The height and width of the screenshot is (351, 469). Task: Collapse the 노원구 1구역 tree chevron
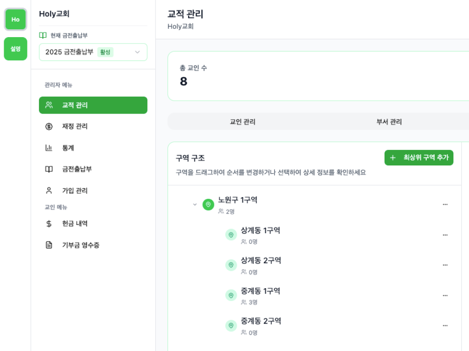[x=195, y=204]
